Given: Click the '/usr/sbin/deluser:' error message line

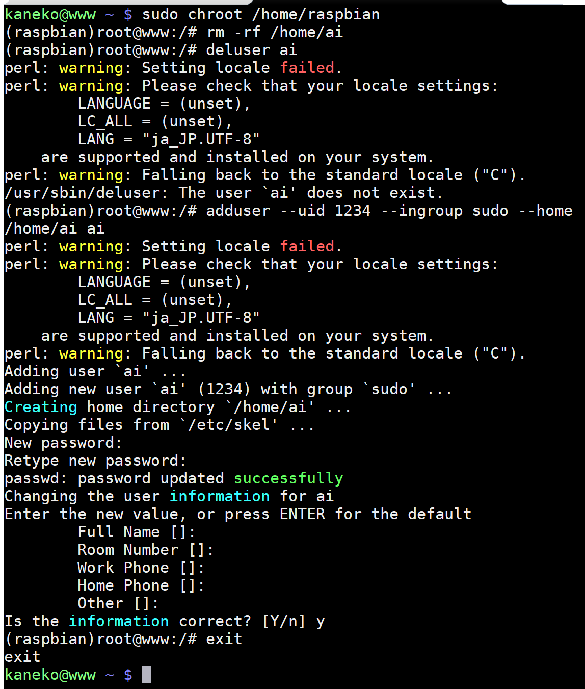Looking at the screenshot, I should 224,193.
